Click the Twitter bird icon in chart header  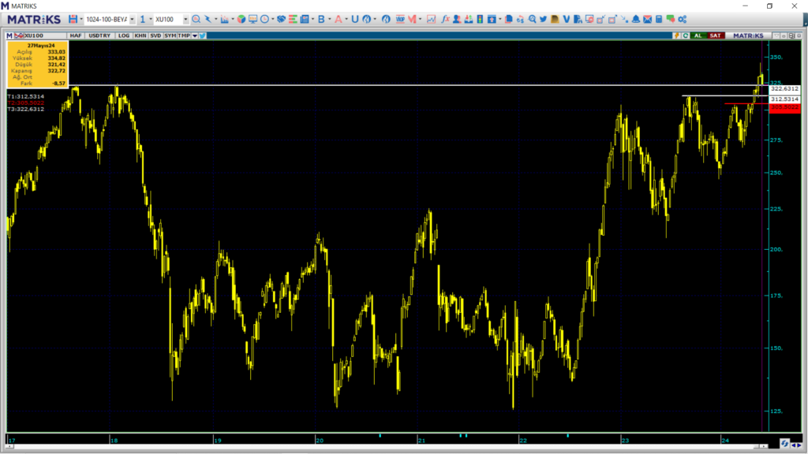[x=202, y=35]
